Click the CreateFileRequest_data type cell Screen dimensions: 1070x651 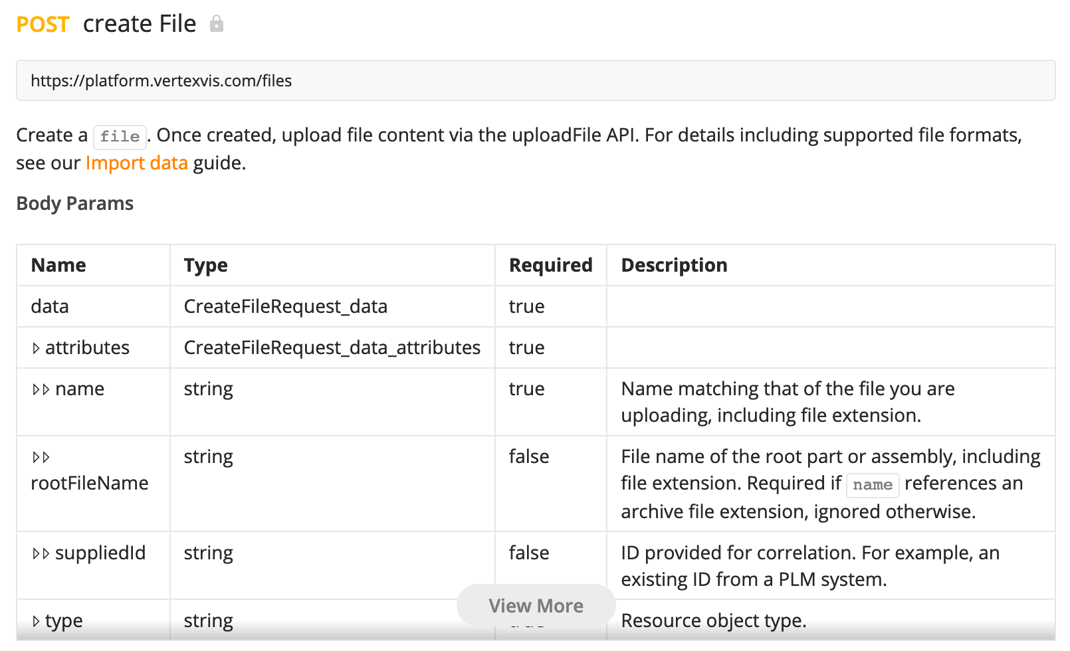(x=285, y=306)
